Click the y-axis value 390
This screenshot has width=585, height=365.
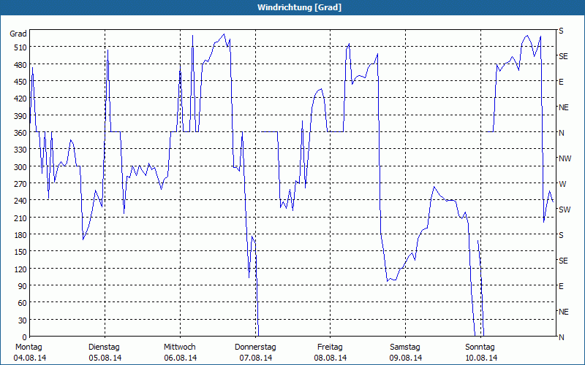coord(20,116)
